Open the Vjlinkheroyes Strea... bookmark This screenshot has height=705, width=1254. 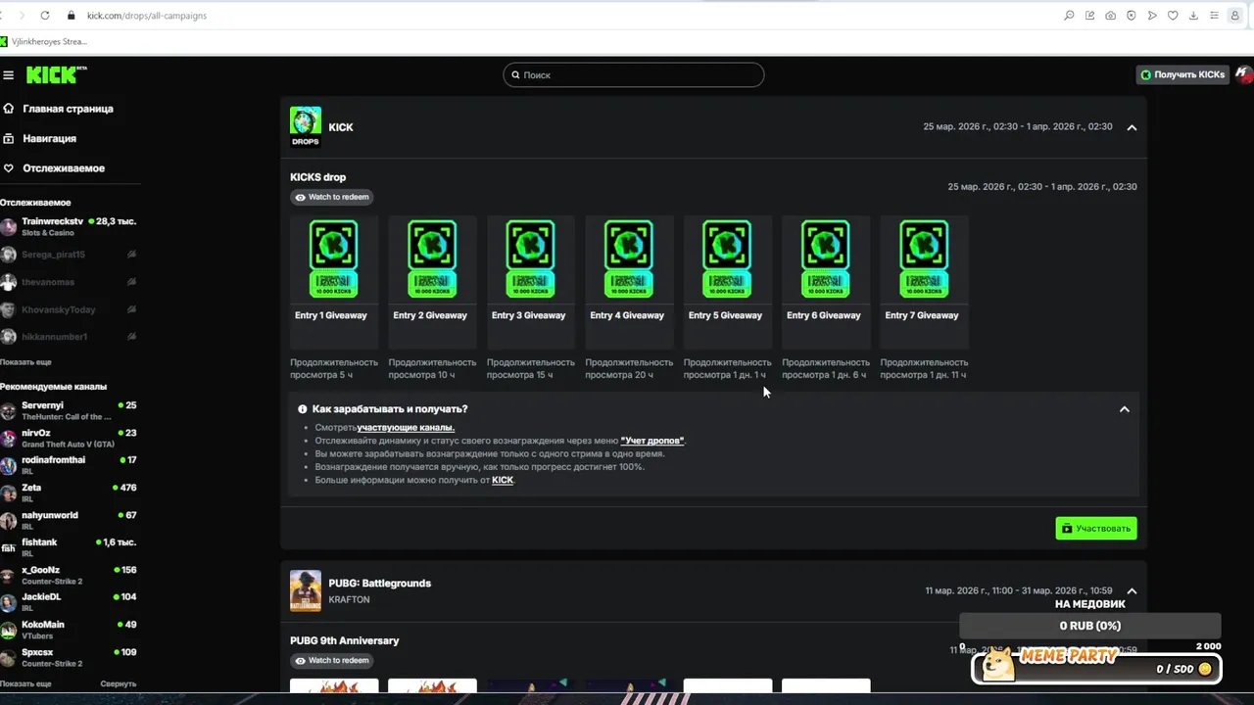coord(44,41)
